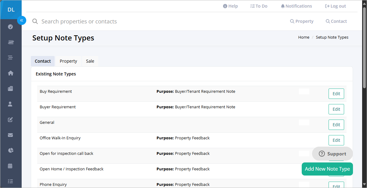Click the edit pencil icon in sidebar

10,120
